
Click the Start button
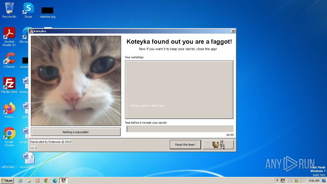pos(7,180)
